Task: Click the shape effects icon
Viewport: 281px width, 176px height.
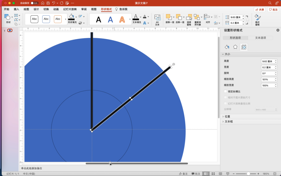Action: tap(80, 23)
